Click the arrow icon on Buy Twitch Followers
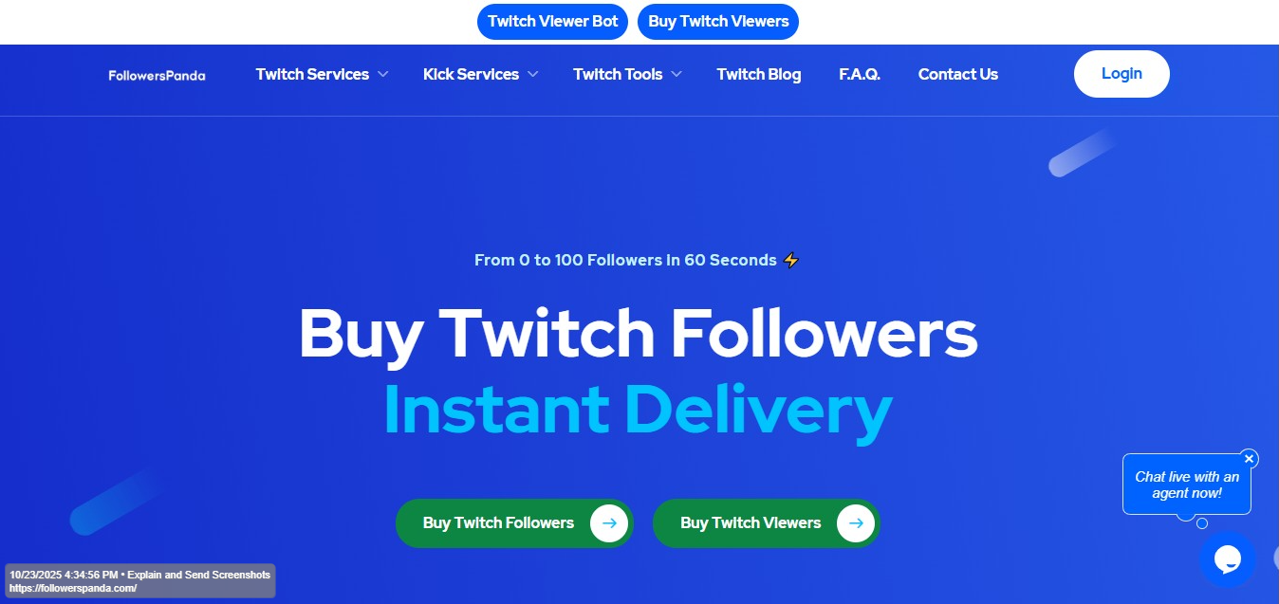1279x604 pixels. click(609, 522)
